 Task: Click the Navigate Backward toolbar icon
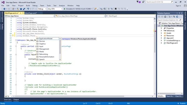click(x=4, y=9)
